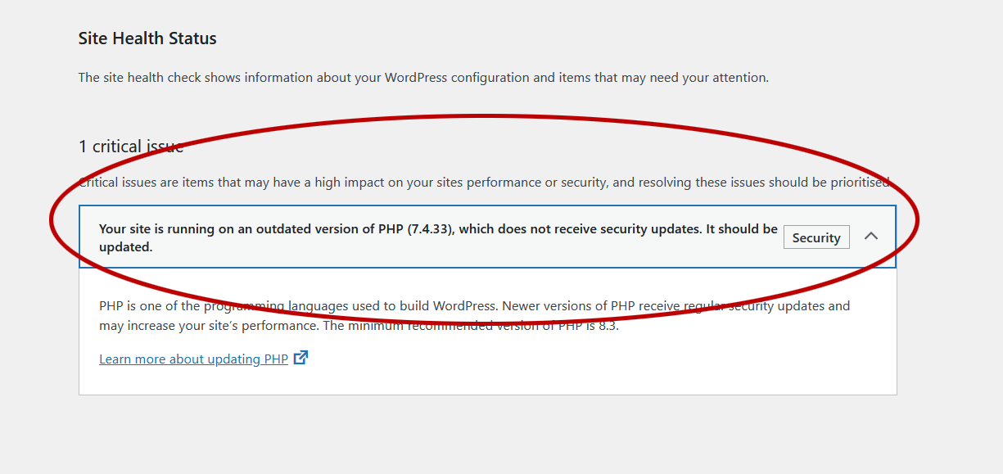Select the Security label on the critical issue
Screen dimensions: 1003x474
pos(816,237)
